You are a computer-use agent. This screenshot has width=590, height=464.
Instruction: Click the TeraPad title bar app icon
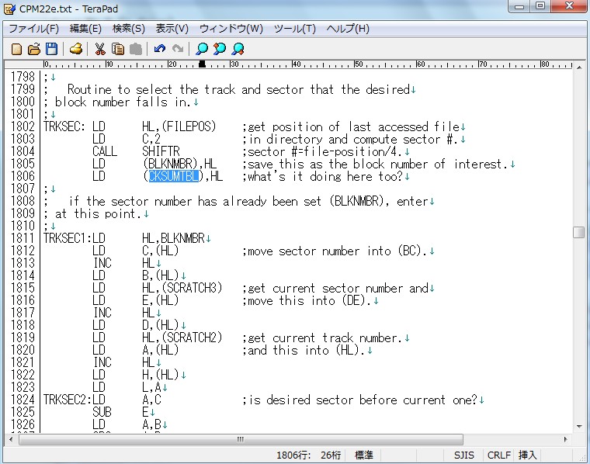coord(9,9)
